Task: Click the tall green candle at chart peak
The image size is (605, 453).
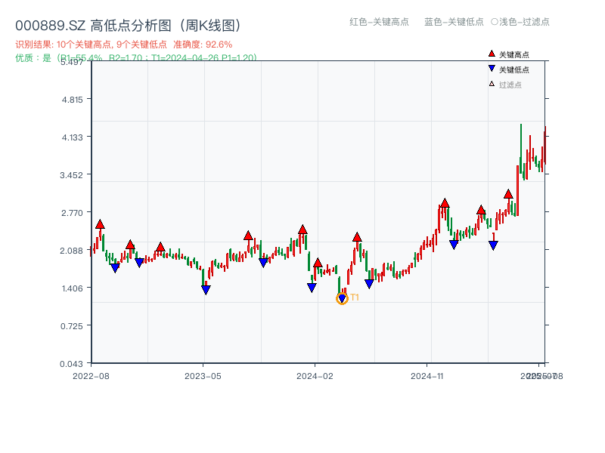Action: (521, 149)
